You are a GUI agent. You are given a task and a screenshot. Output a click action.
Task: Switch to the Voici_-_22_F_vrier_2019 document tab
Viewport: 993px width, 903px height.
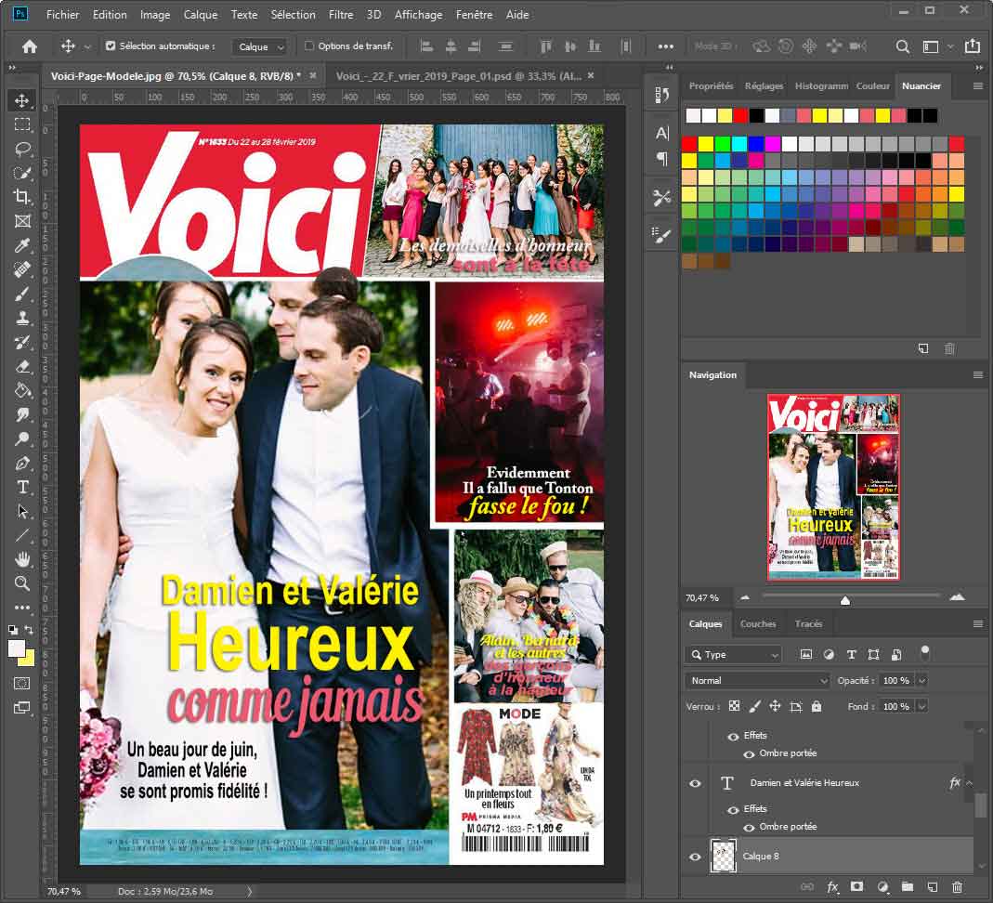coord(458,76)
